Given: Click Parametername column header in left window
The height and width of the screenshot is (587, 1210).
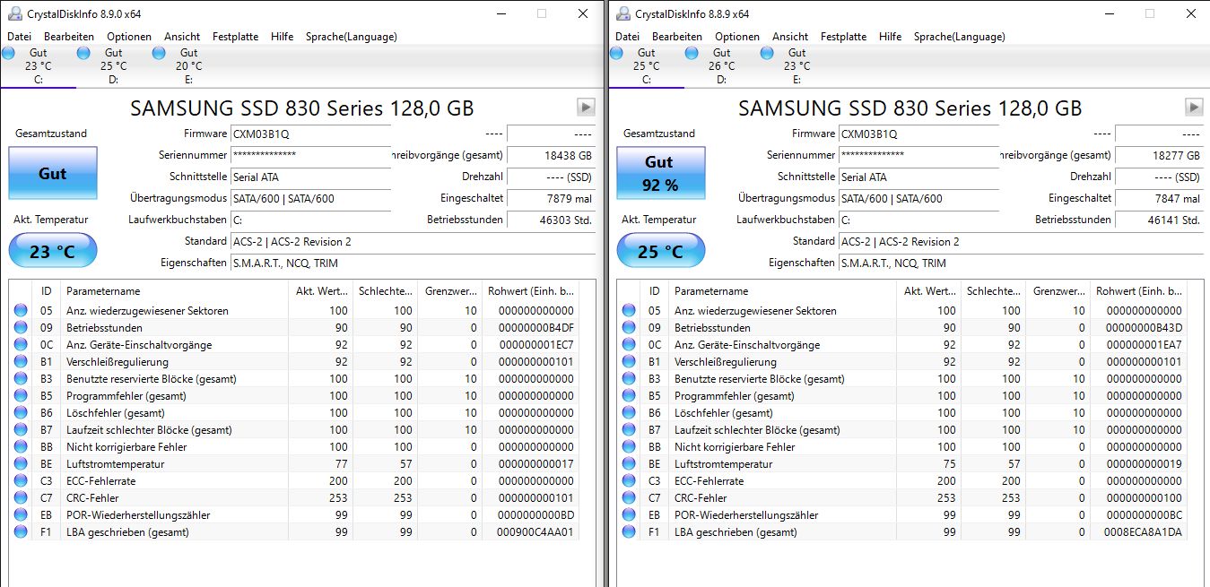Looking at the screenshot, I should [x=175, y=291].
